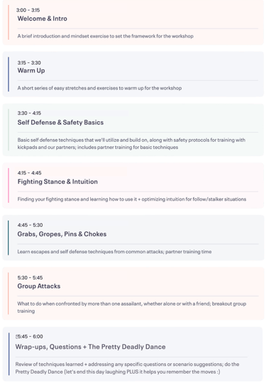
Task: Select the 3:15 - 3:30 time slot
Action: [29, 63]
